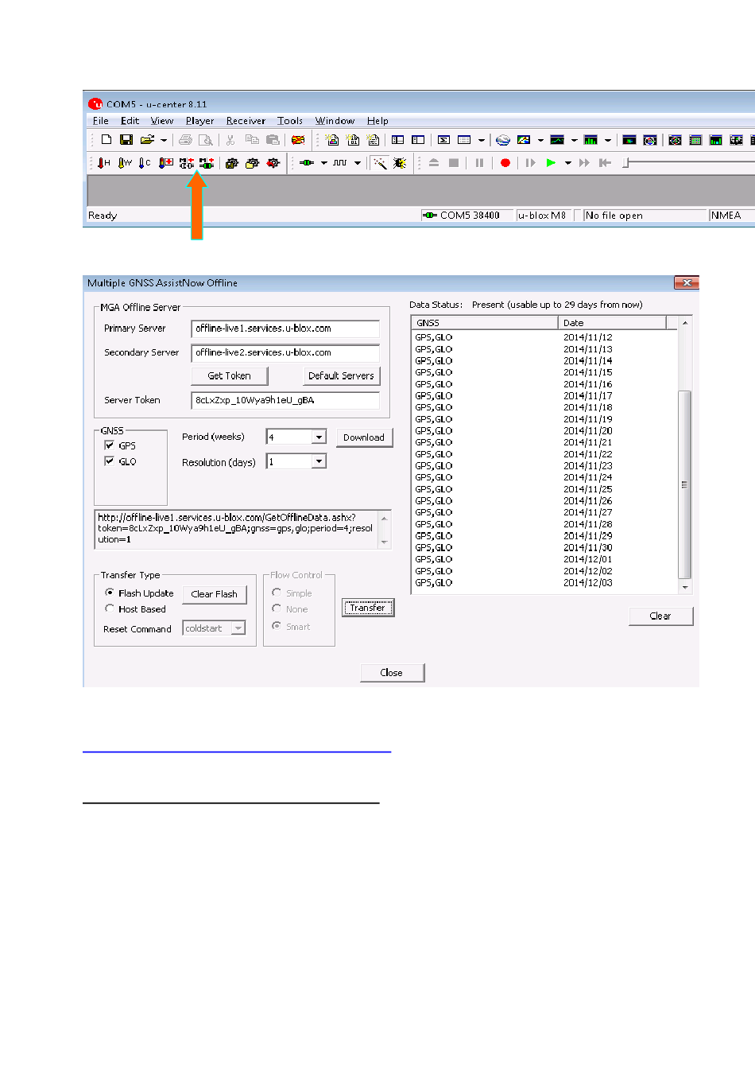Open the text console sigma icon
755x1069 pixels.
[x=444, y=140]
